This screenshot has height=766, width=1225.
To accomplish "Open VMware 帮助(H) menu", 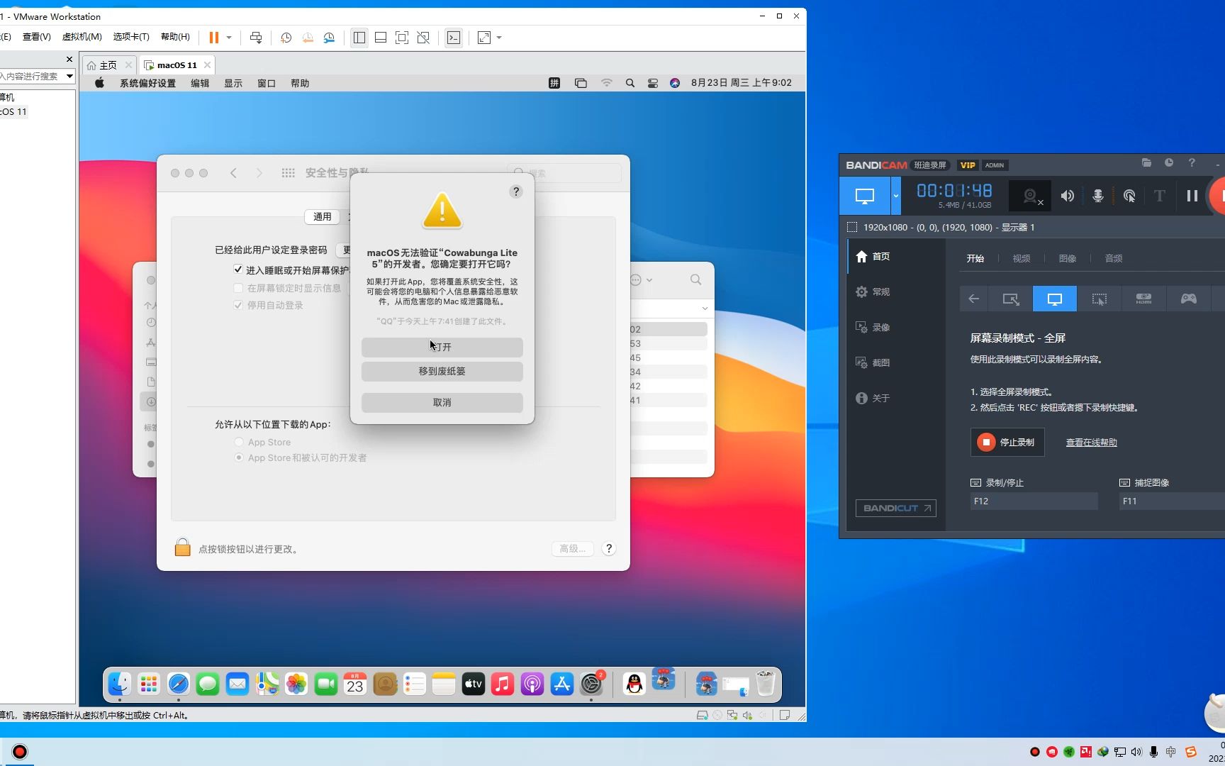I will click(175, 37).
